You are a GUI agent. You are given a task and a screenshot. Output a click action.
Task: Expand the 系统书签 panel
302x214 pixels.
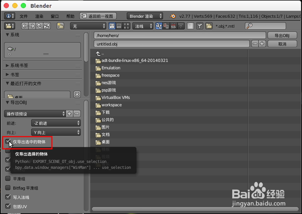(7, 66)
